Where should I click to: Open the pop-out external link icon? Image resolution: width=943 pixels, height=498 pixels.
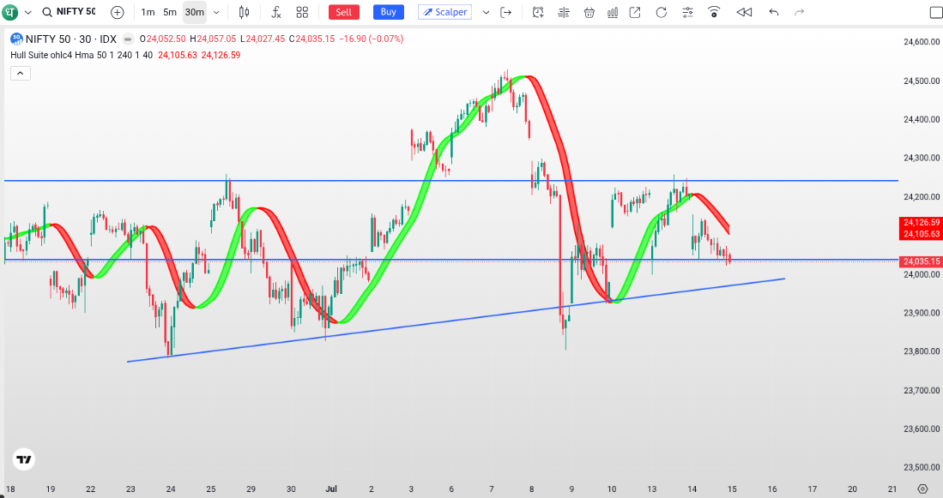click(634, 12)
